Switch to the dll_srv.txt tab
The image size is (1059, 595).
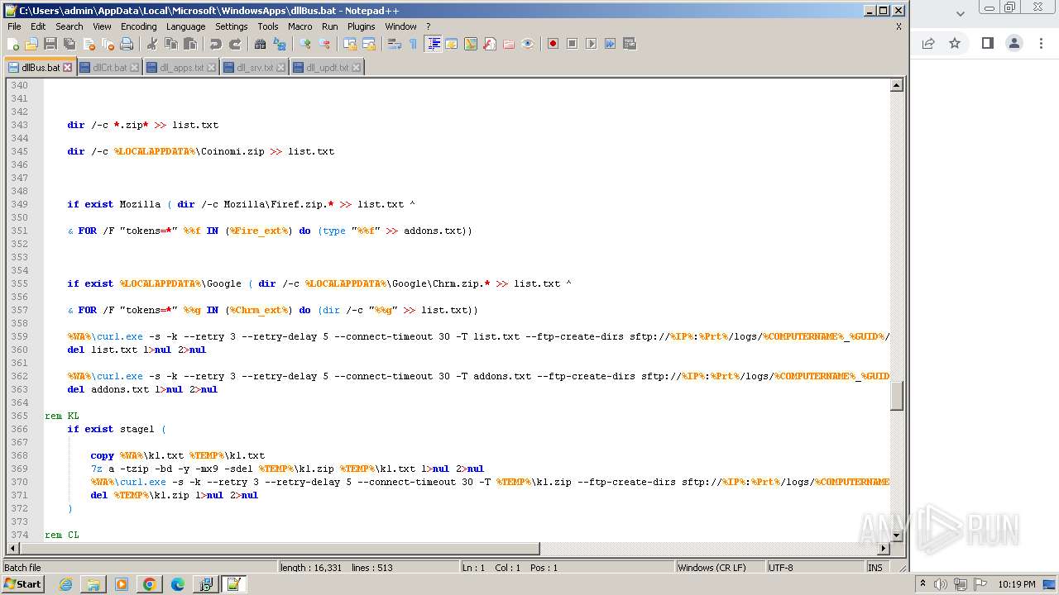[x=255, y=68]
